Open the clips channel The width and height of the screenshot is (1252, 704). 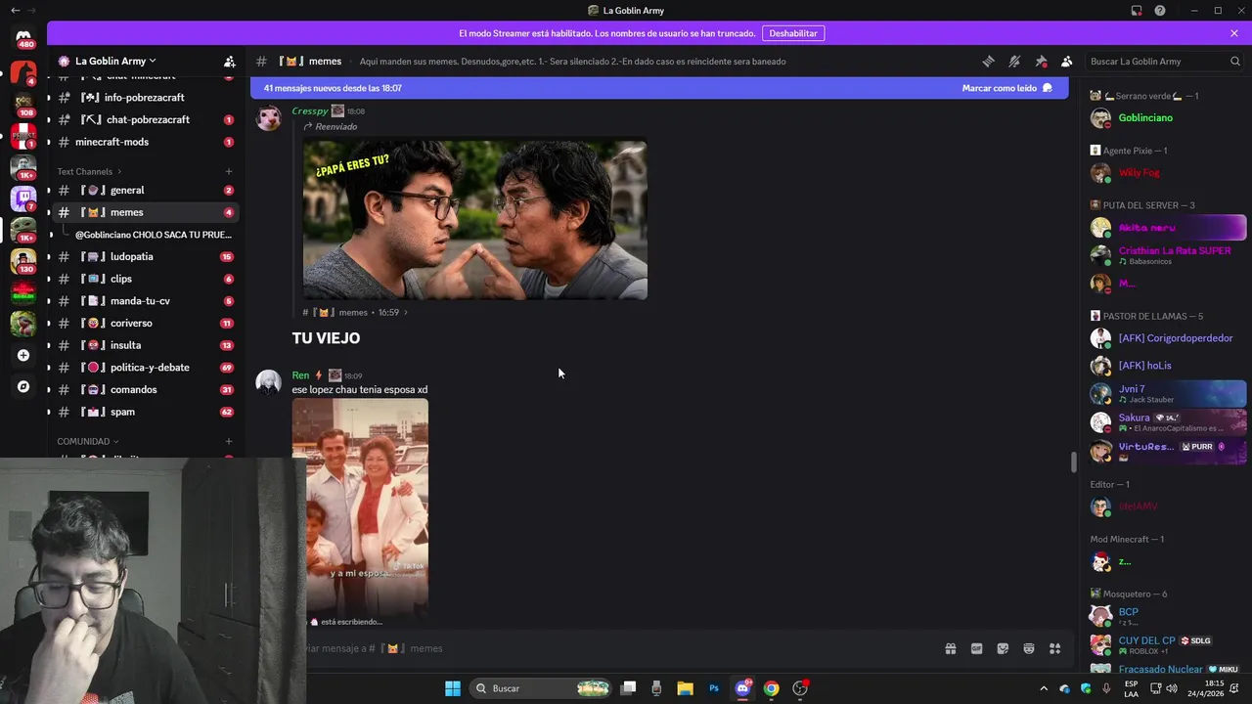[x=144, y=279]
